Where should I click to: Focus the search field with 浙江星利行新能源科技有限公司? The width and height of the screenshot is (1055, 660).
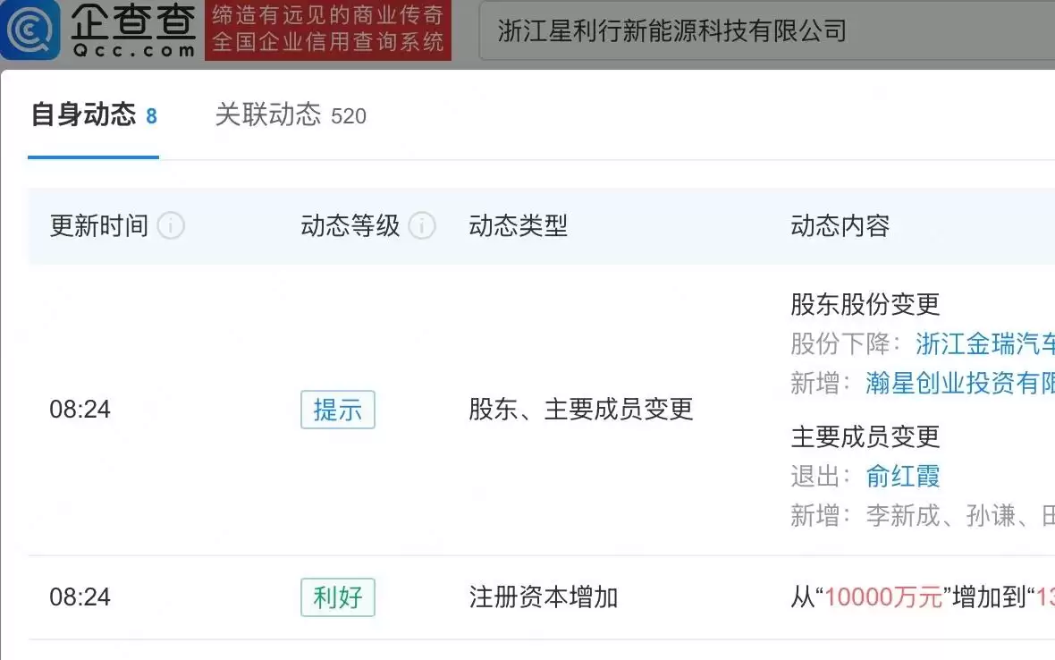pyautogui.click(x=766, y=31)
